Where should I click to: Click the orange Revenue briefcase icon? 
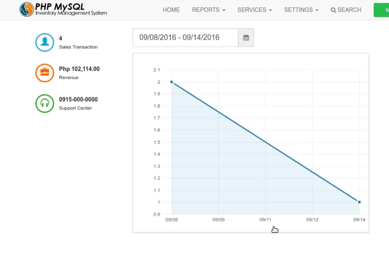[44, 73]
